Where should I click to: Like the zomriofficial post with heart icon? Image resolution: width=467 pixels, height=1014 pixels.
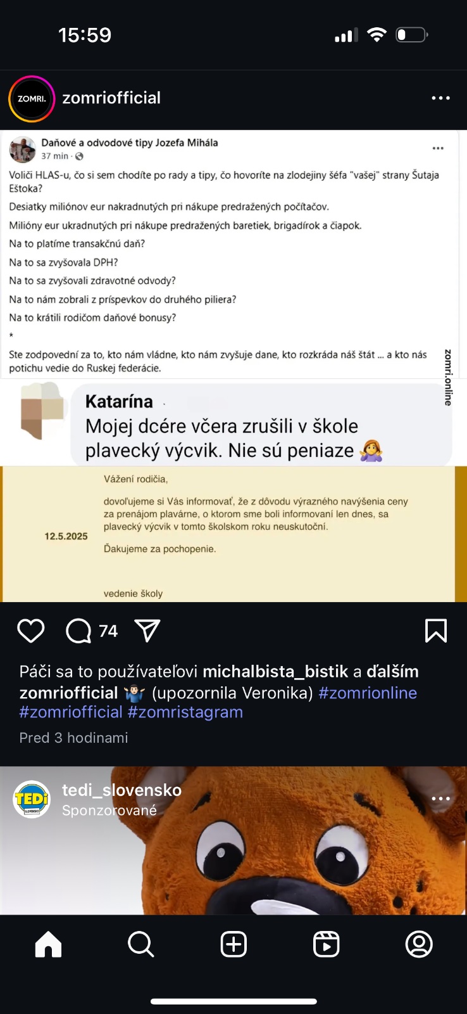(x=30, y=631)
